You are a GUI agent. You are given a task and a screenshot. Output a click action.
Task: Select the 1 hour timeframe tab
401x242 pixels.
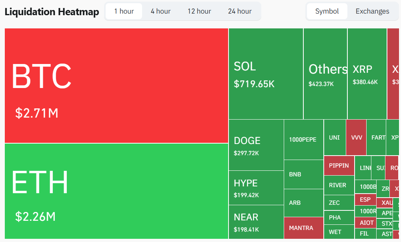coord(124,11)
